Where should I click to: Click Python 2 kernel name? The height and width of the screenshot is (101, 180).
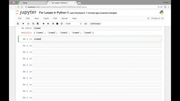tap(156, 18)
